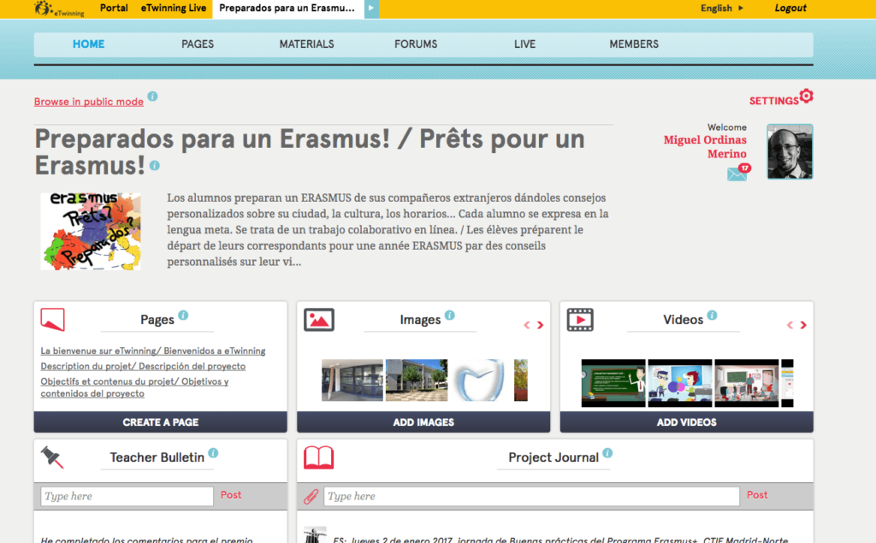Screen dimensions: 876x543
Task: Open the MEMBERS tab
Action: [x=634, y=44]
